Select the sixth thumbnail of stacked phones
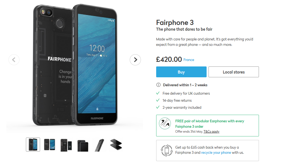 click(x=116, y=145)
